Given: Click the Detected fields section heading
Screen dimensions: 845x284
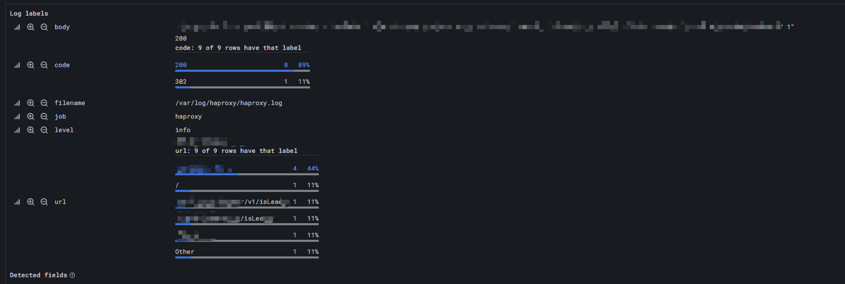Looking at the screenshot, I should 38,275.
